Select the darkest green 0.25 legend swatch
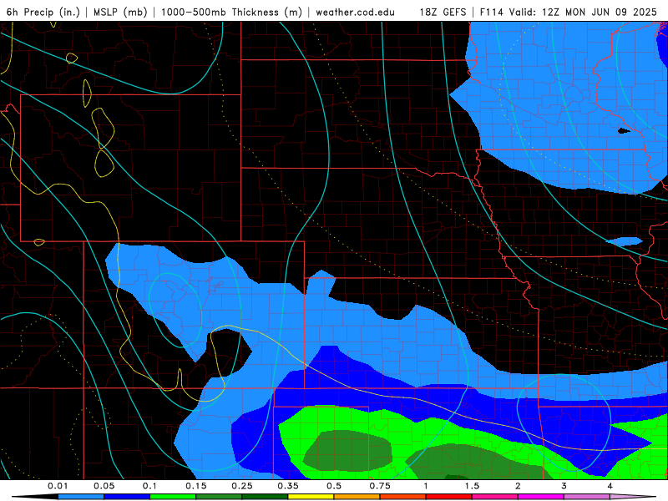668x501 pixels. coord(265,497)
